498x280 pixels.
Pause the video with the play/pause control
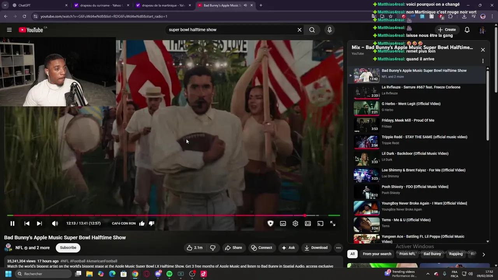tap(12, 224)
